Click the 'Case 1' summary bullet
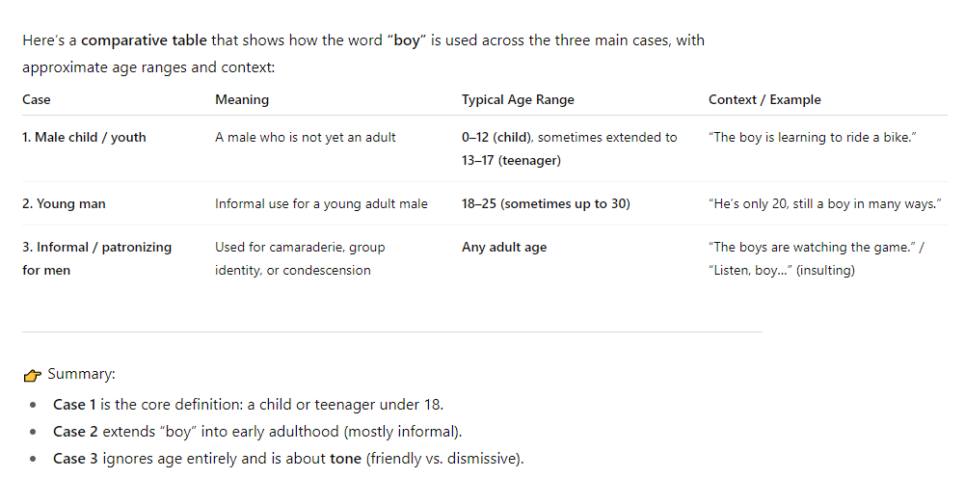The height and width of the screenshot is (478, 965). [248, 405]
